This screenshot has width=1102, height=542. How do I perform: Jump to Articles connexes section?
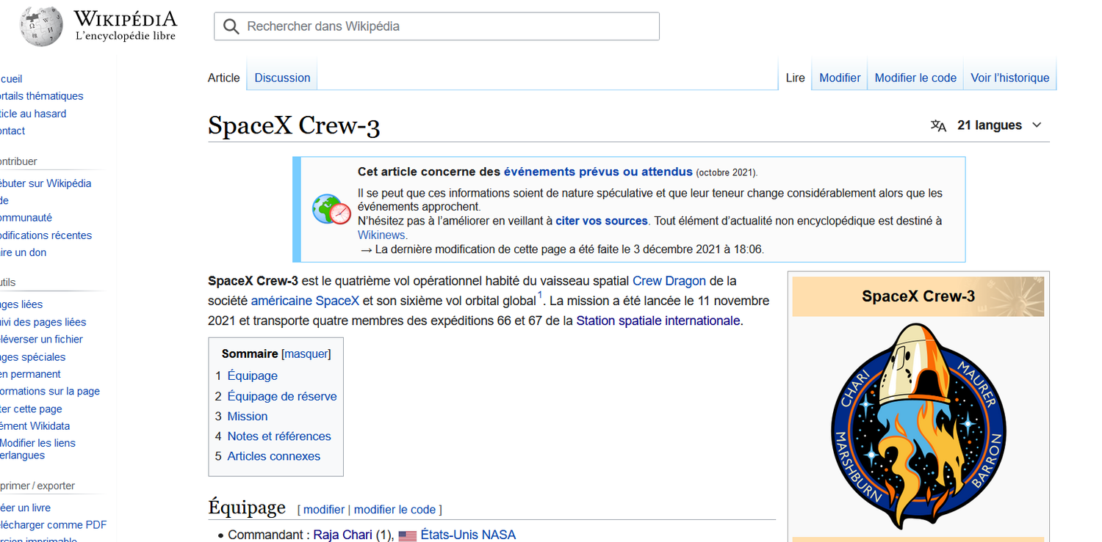(x=267, y=456)
